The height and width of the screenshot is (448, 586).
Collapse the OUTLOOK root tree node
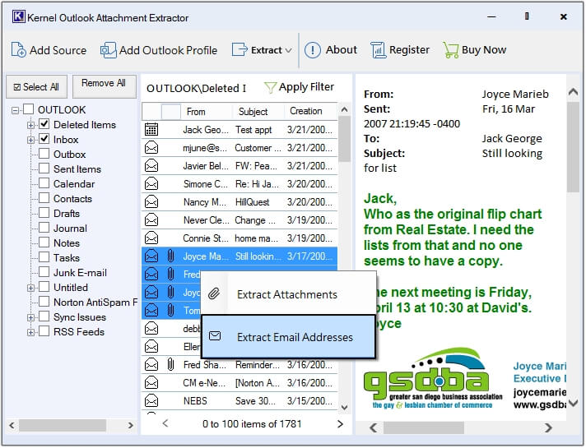tap(15, 110)
